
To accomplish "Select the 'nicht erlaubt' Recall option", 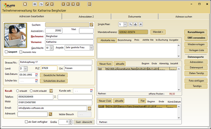I will point(31,91).
